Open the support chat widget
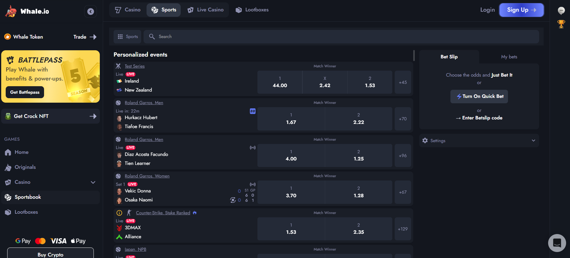The height and width of the screenshot is (258, 570). pos(557,243)
